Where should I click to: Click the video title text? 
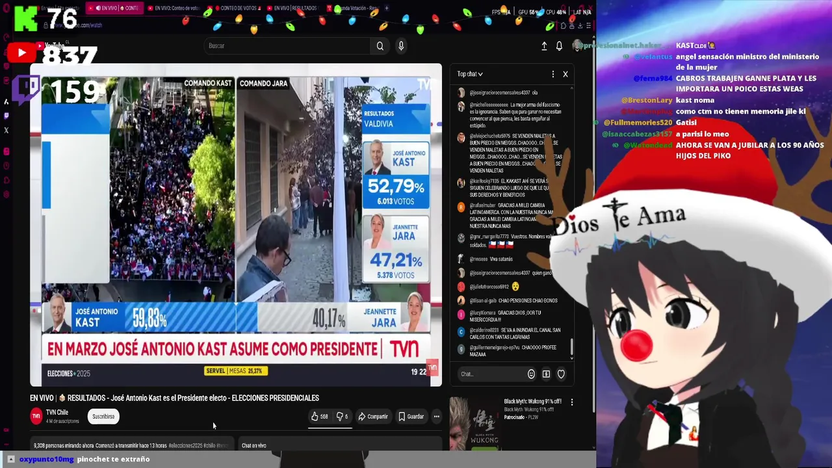[x=174, y=398]
